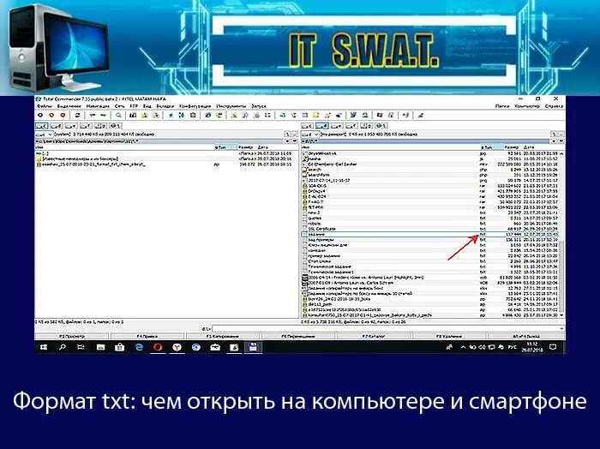Screen dimensions: 600x449
Task: Click F7 Каталог button
Action: (374, 336)
